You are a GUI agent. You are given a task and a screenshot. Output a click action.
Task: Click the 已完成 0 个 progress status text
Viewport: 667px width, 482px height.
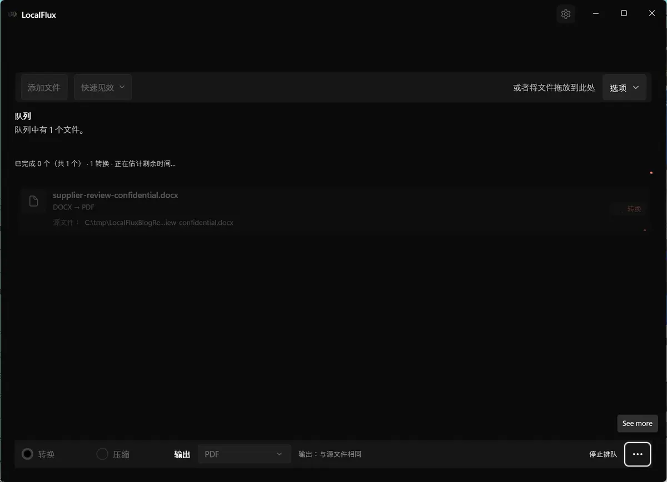[95, 164]
